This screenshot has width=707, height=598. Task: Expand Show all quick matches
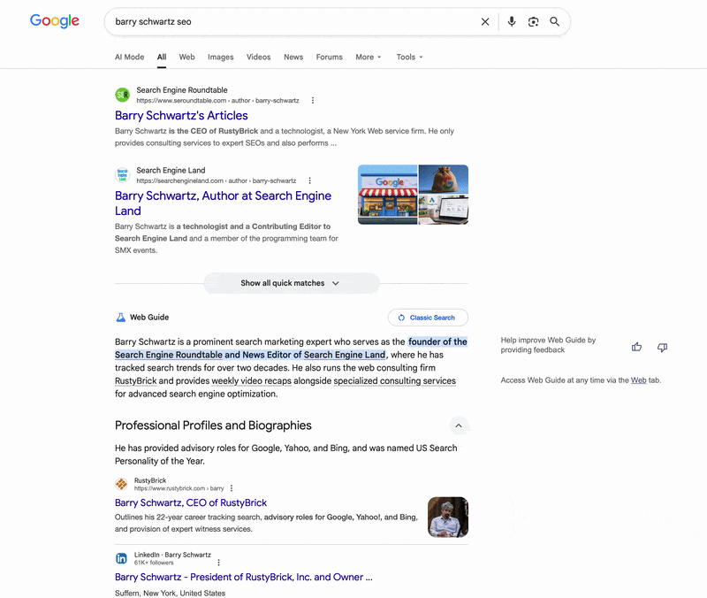[292, 283]
